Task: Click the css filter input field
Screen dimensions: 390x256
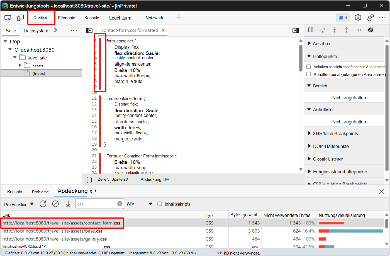Action: click(96, 204)
